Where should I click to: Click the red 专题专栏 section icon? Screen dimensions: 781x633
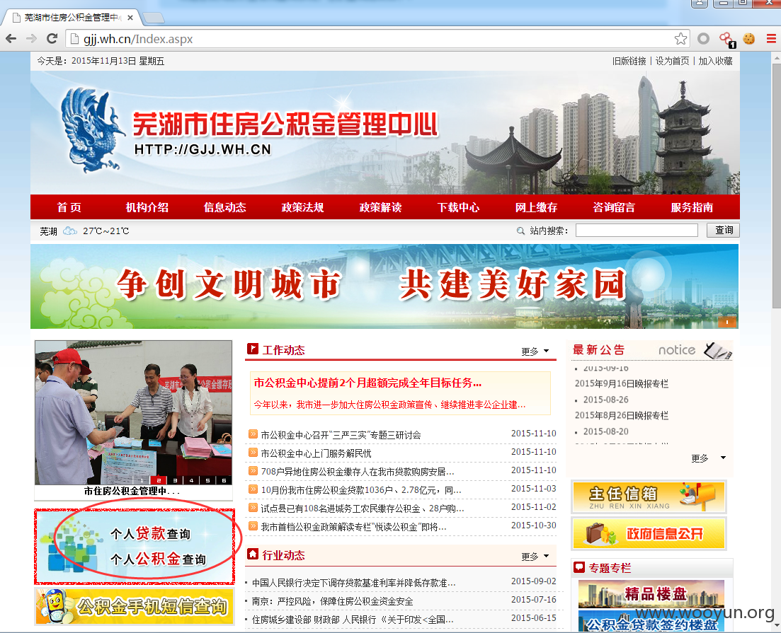(x=579, y=567)
